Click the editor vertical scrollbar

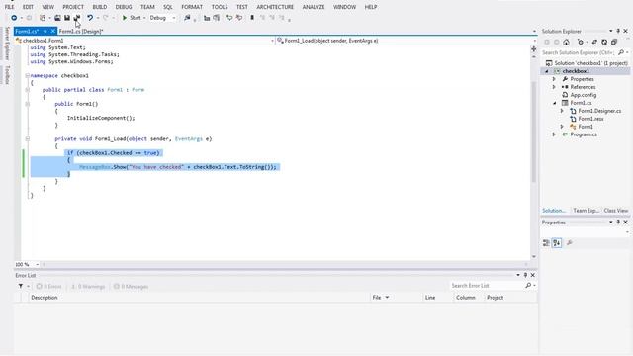tap(534, 132)
